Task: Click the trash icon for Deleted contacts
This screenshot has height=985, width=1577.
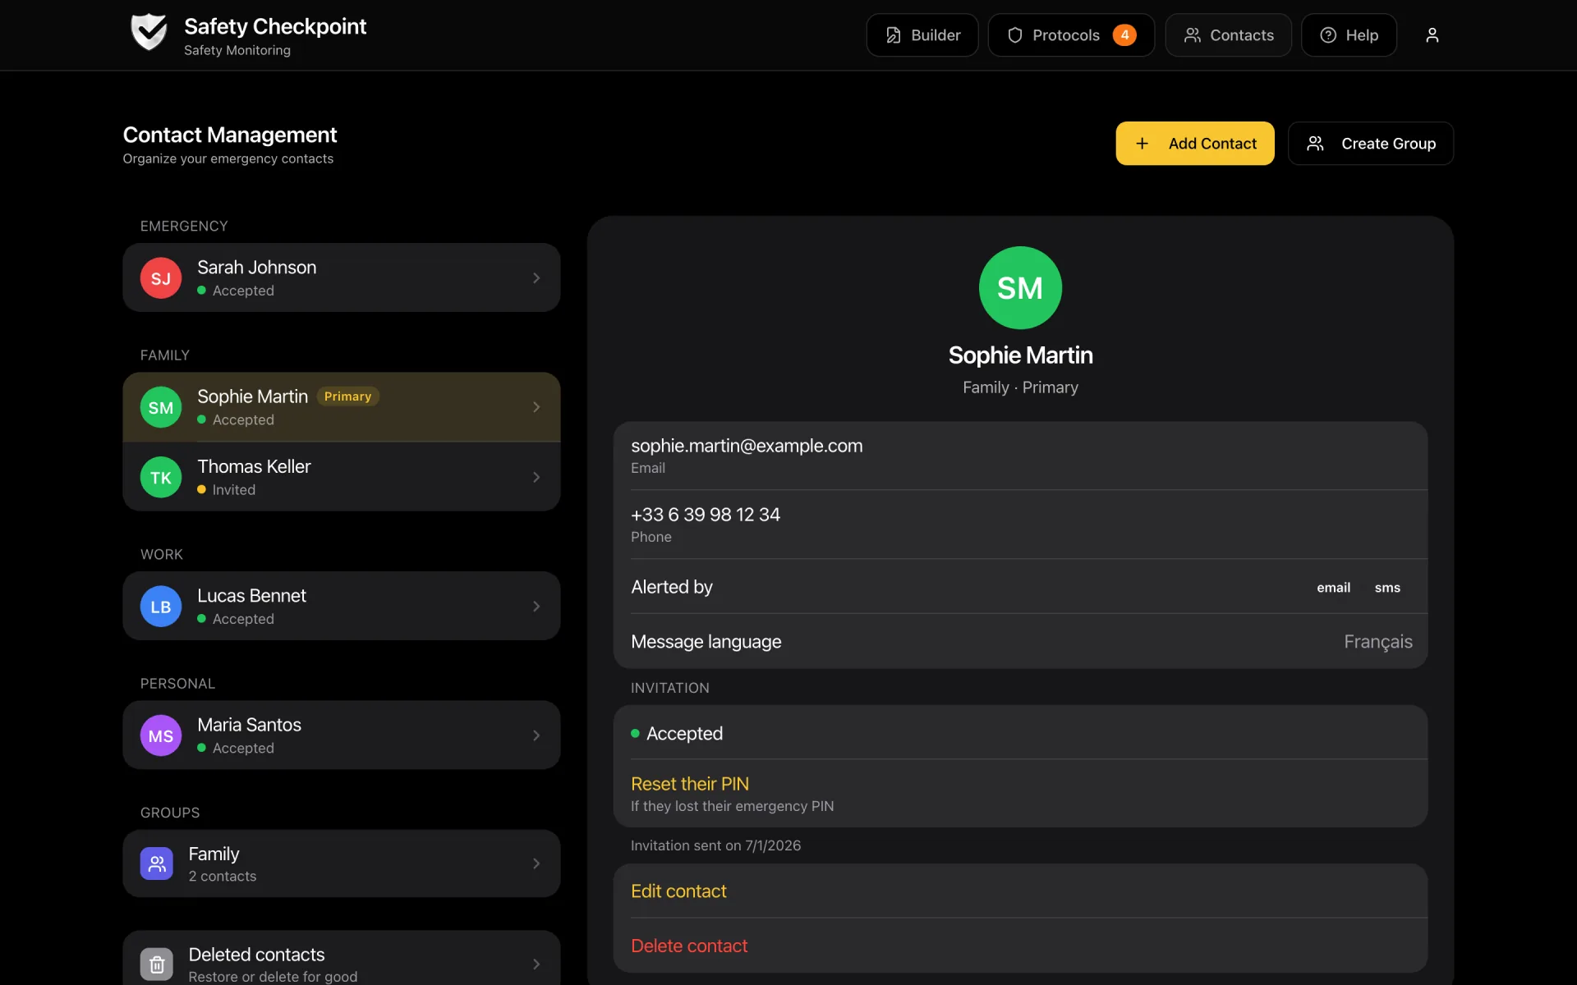Action: pyautogui.click(x=157, y=964)
